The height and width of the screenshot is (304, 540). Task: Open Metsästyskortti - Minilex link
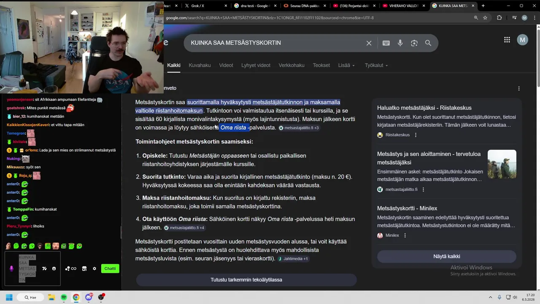pos(407,209)
